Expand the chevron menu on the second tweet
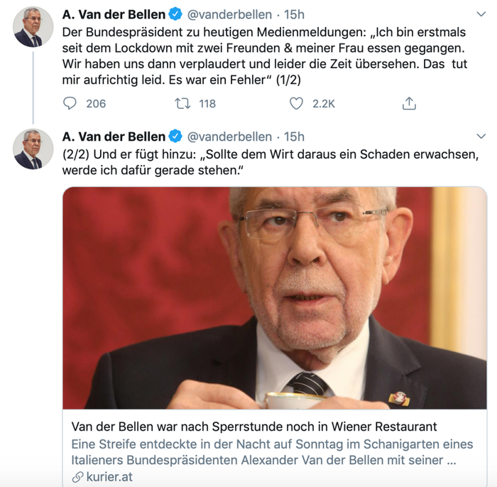The height and width of the screenshot is (487, 497). click(x=481, y=137)
